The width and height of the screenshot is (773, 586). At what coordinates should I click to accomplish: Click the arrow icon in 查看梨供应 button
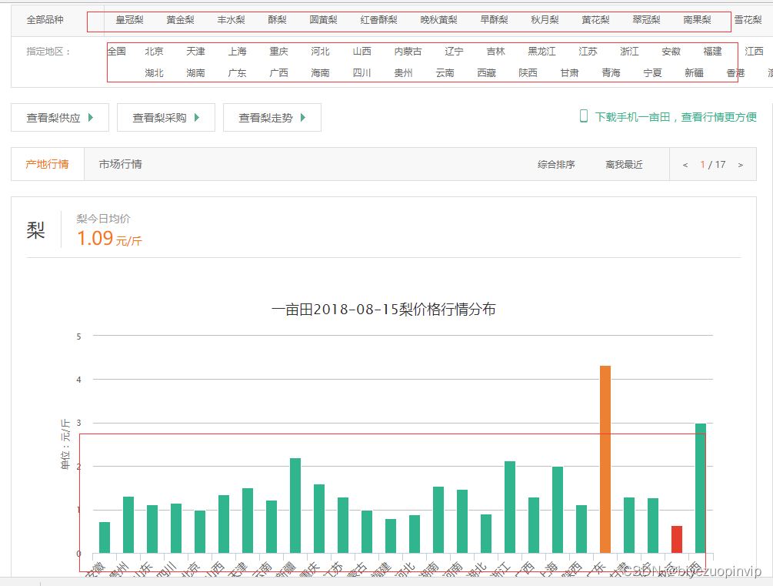[90, 117]
